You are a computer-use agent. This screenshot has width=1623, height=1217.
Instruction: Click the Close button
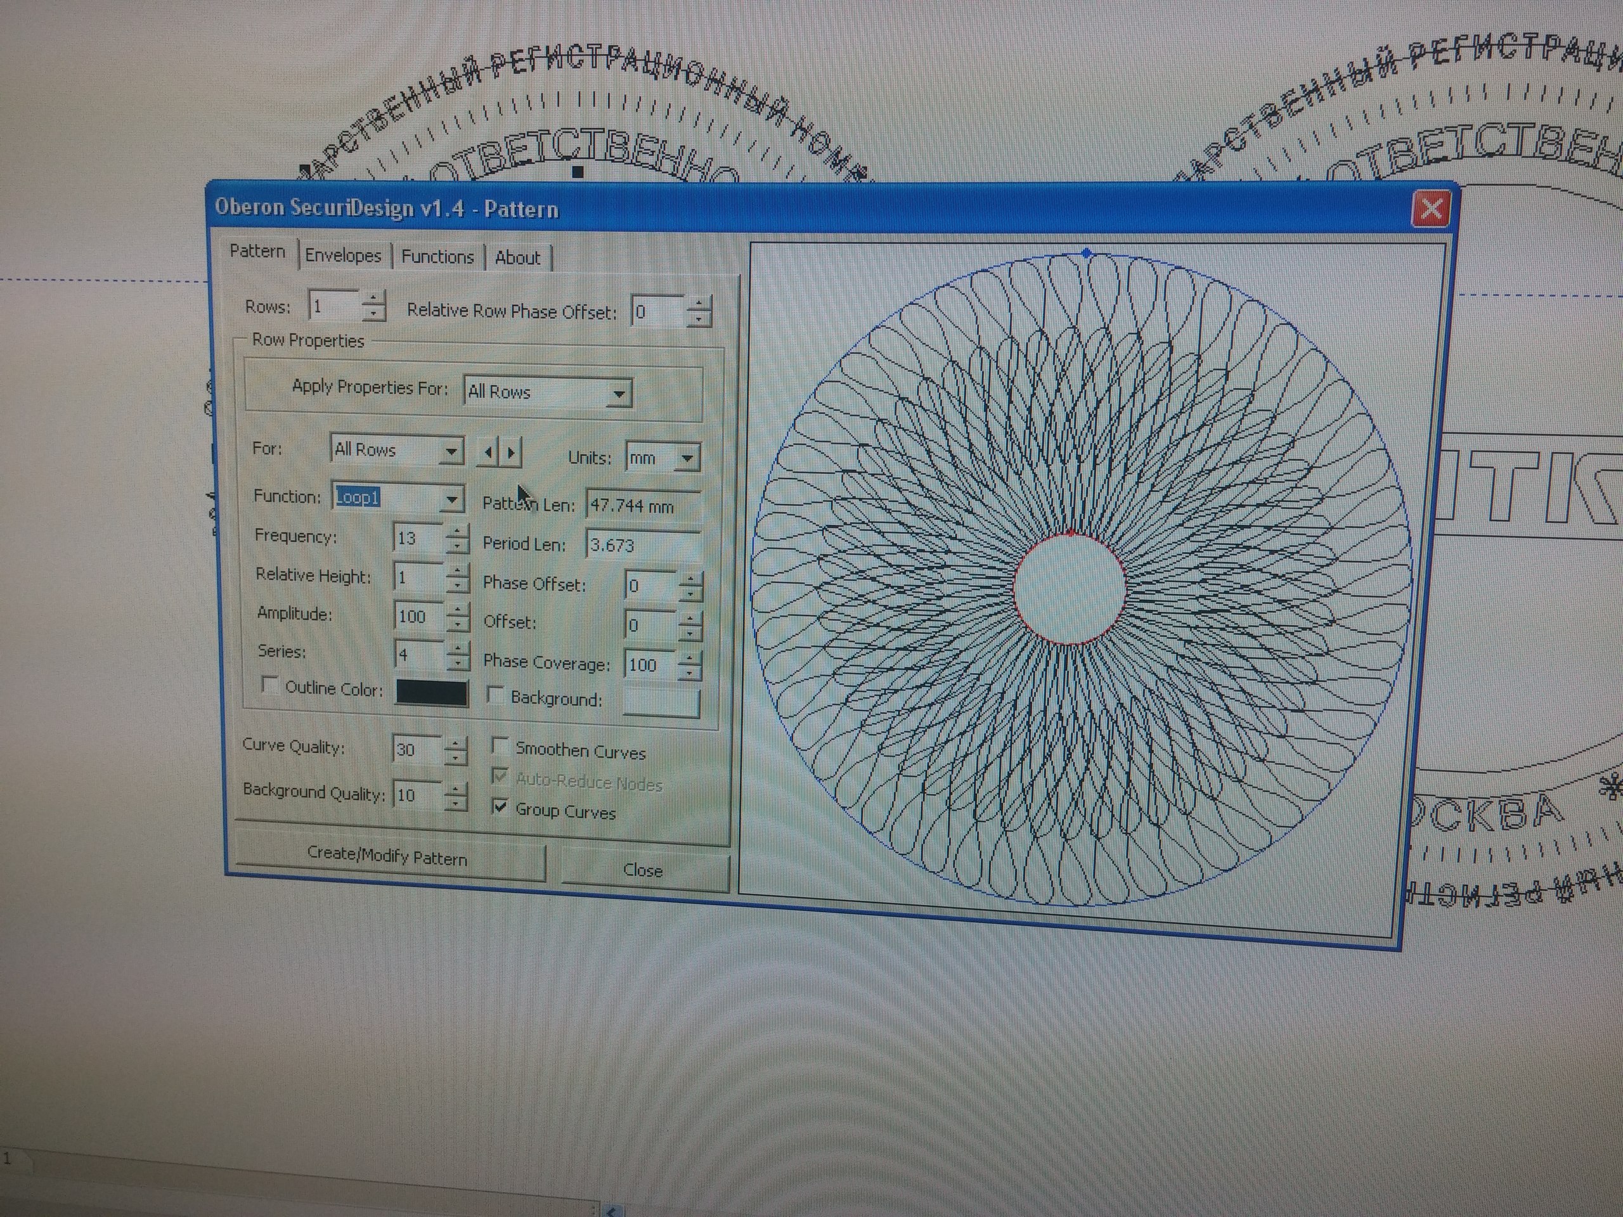click(x=643, y=870)
